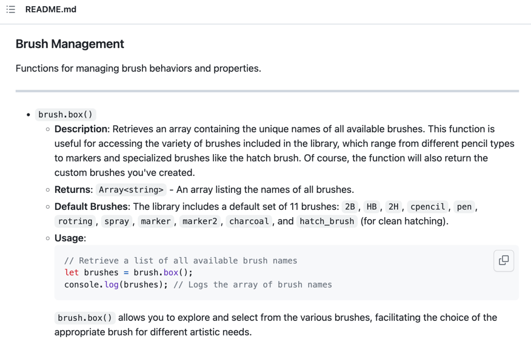
Task: Open the README outline (table of contents) icon
Action: (x=11, y=10)
